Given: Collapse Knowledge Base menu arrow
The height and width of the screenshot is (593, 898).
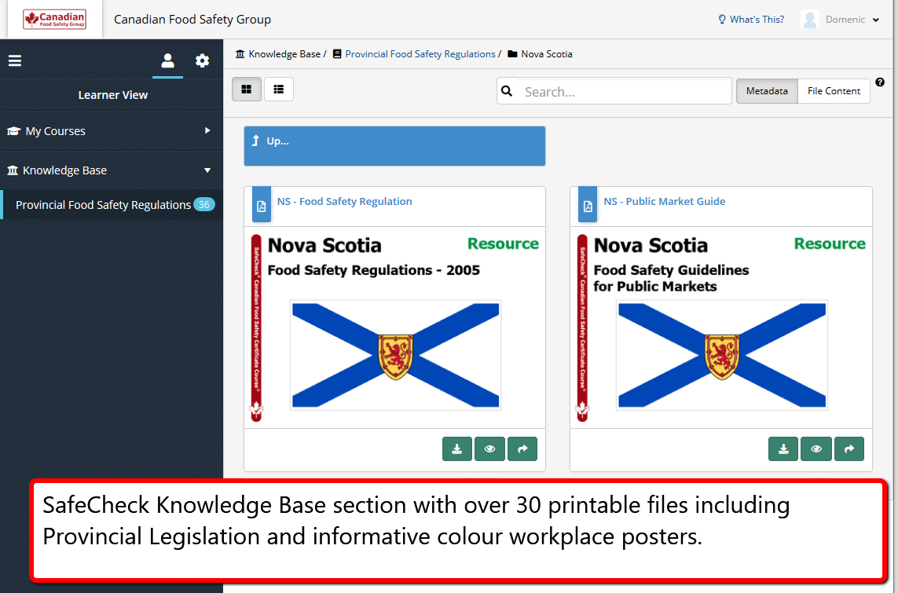Looking at the screenshot, I should [x=207, y=170].
